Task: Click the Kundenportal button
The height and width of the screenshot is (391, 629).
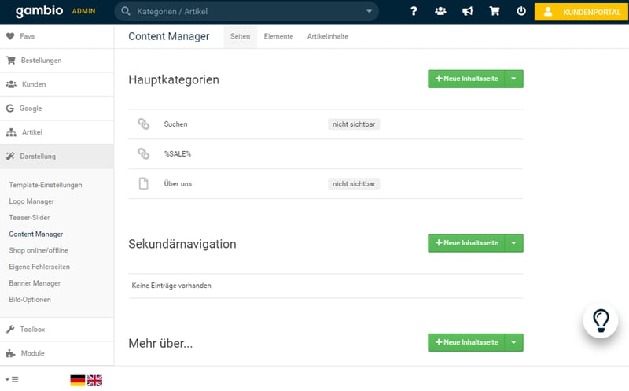Action: tap(582, 12)
